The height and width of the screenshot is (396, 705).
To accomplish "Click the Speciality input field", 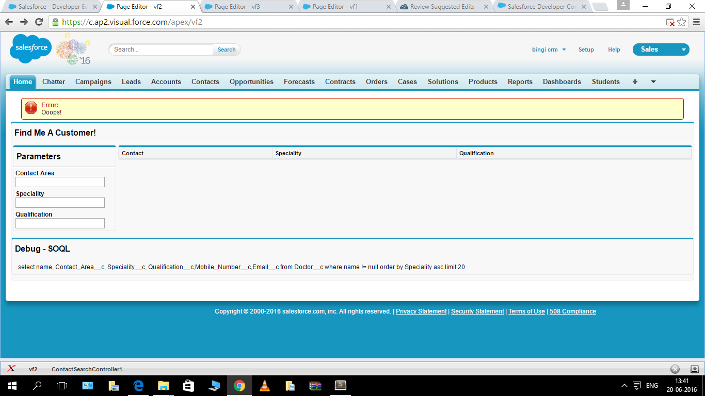I will 60,203.
